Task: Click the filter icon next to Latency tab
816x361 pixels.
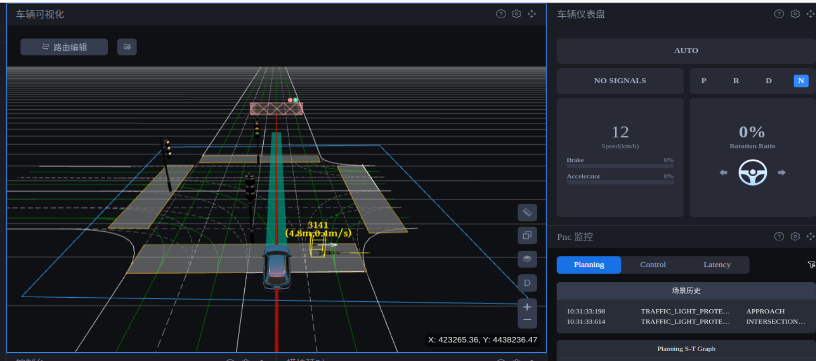Action: pyautogui.click(x=811, y=265)
